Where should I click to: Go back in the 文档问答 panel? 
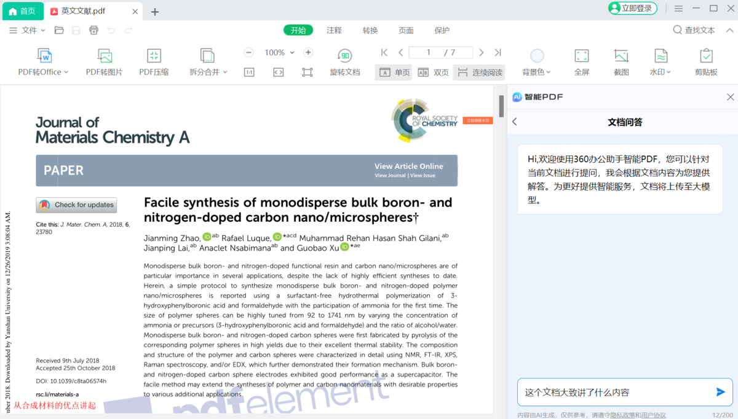pos(515,122)
